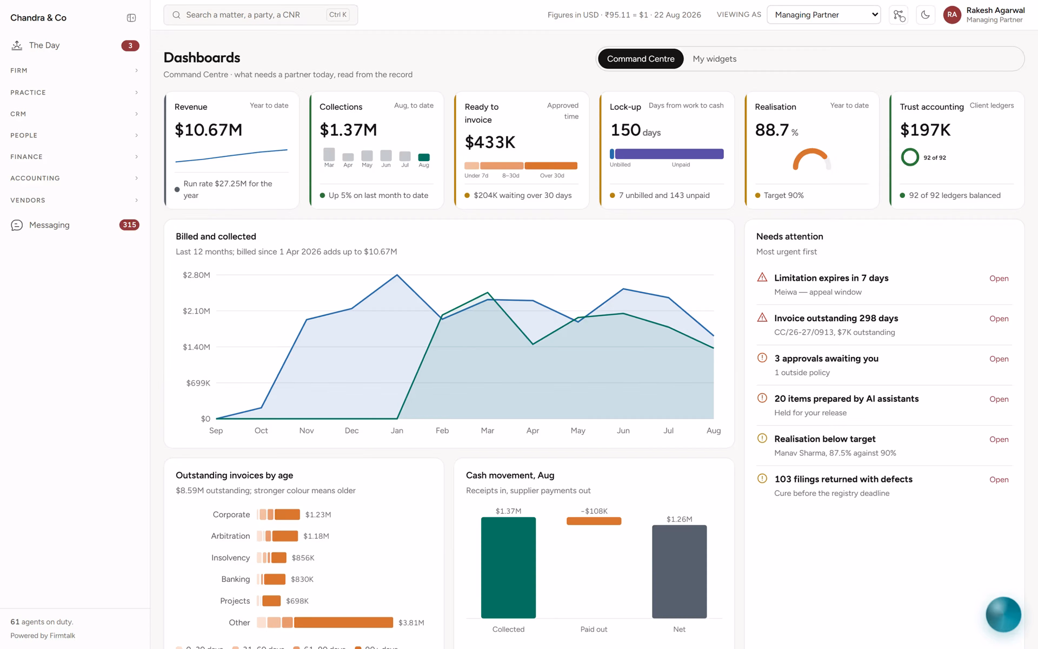Expand the FINANCE section
1038x649 pixels.
point(75,157)
